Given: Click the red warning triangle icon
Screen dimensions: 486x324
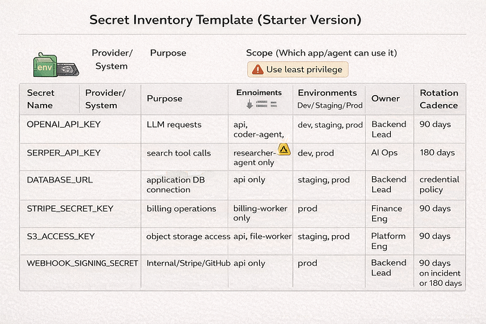Looking at the screenshot, I should coord(258,69).
